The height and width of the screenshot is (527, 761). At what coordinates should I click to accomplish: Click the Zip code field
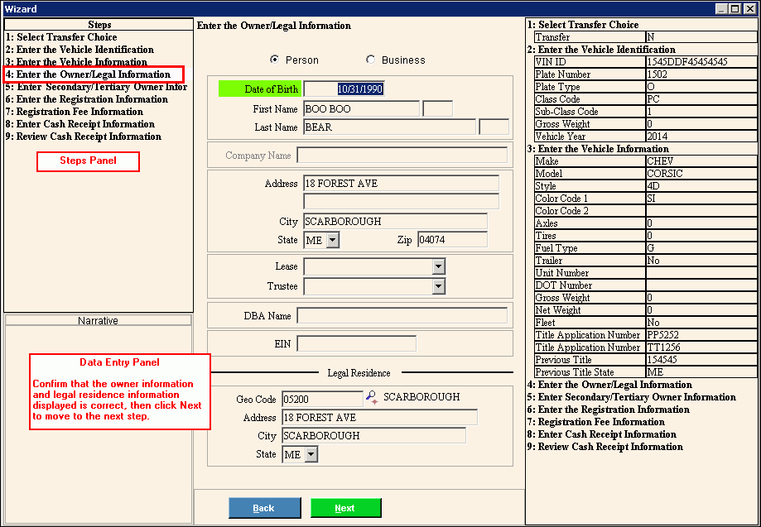click(452, 240)
